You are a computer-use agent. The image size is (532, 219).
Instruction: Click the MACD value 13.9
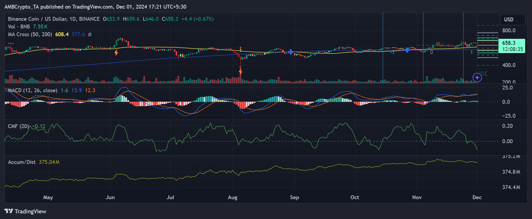click(77, 90)
